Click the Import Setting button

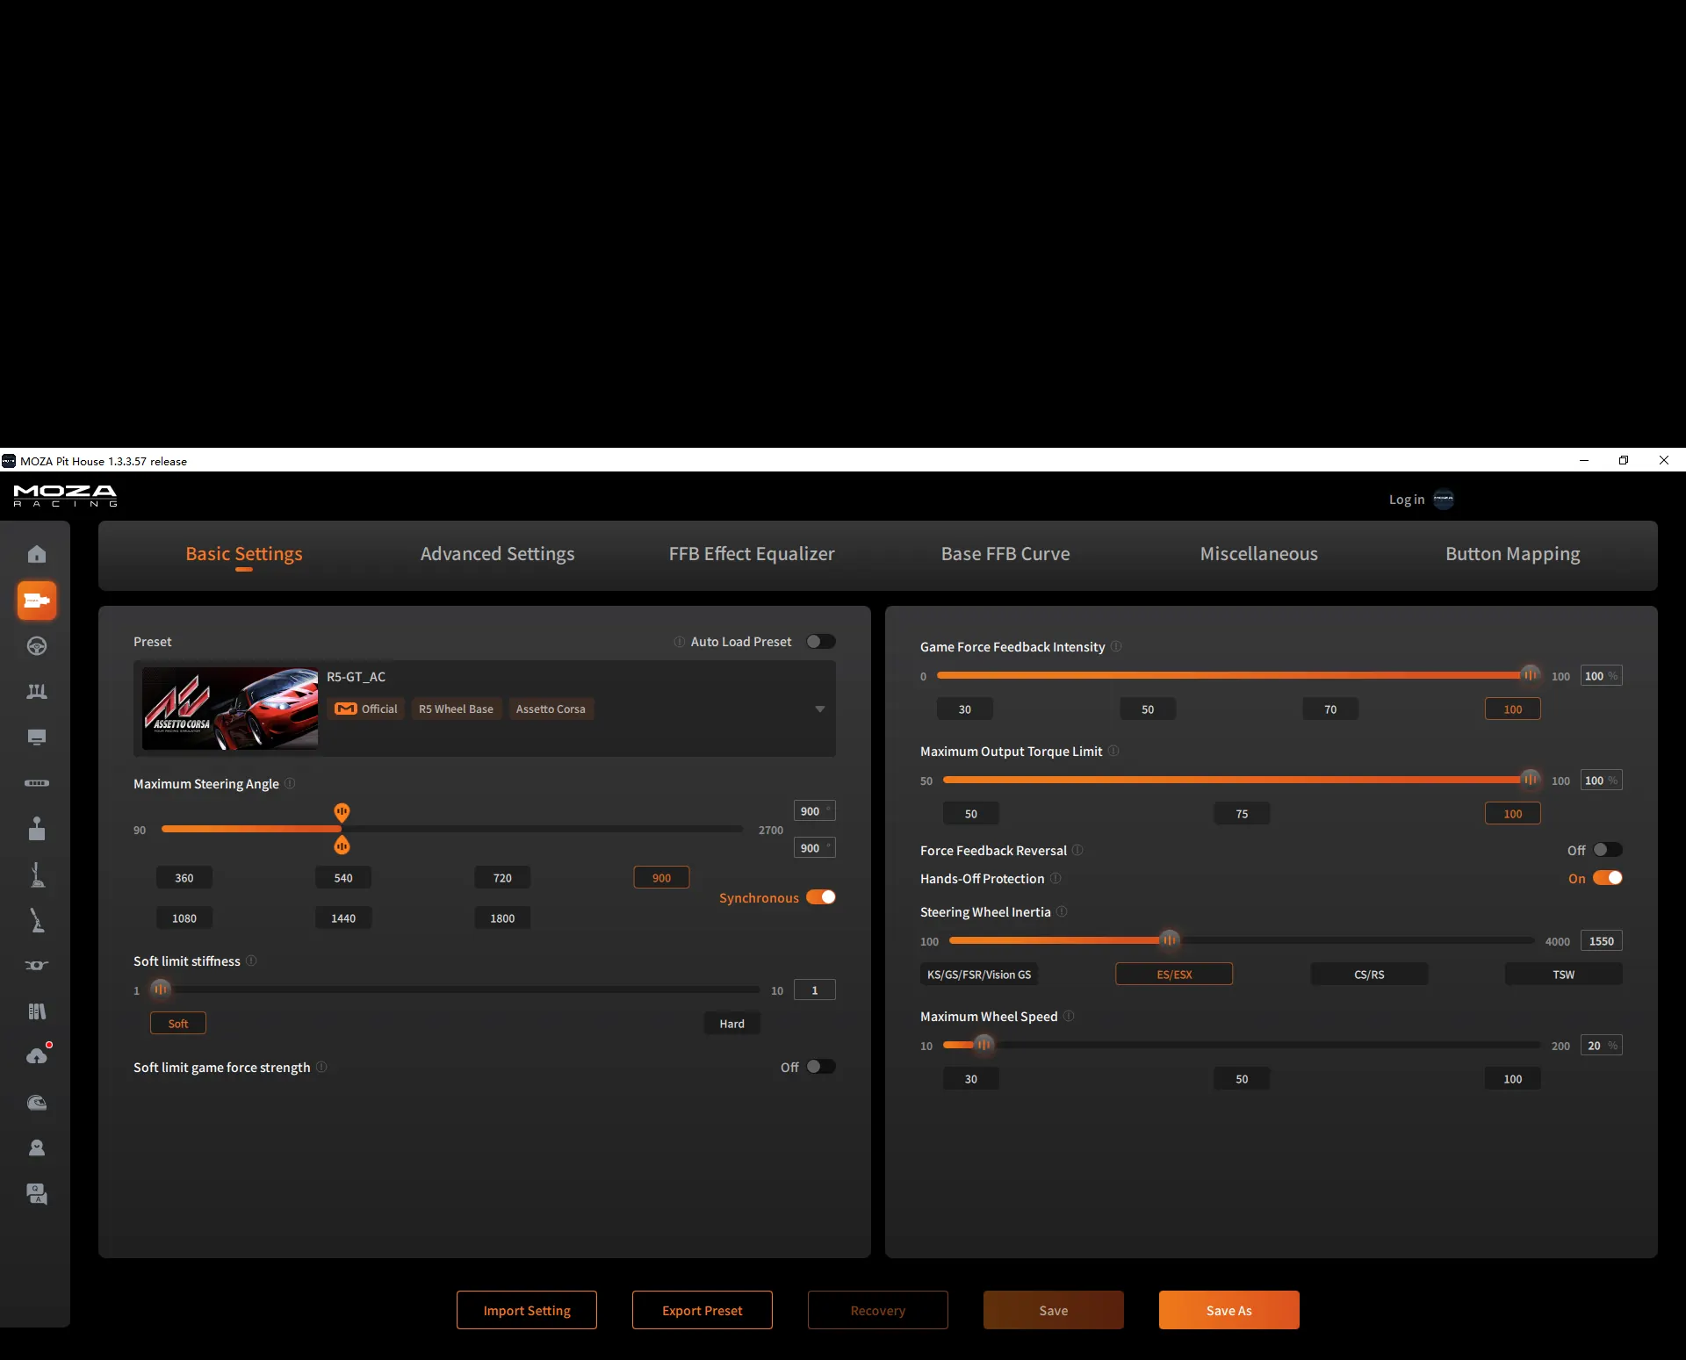click(x=527, y=1310)
